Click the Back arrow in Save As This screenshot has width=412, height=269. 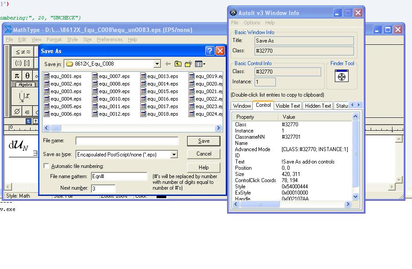click(x=168, y=64)
